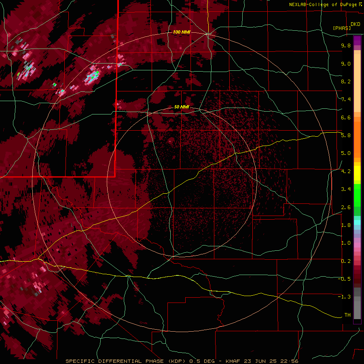Image resolution: width=364 pixels, height=364 pixels.
Task: Click the 100 NMI range ring label
Action: coord(182,32)
